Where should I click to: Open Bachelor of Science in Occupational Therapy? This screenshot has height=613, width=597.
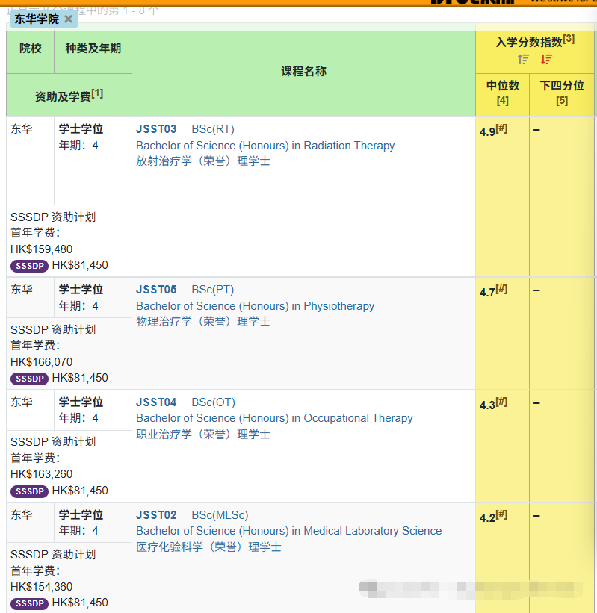click(274, 418)
